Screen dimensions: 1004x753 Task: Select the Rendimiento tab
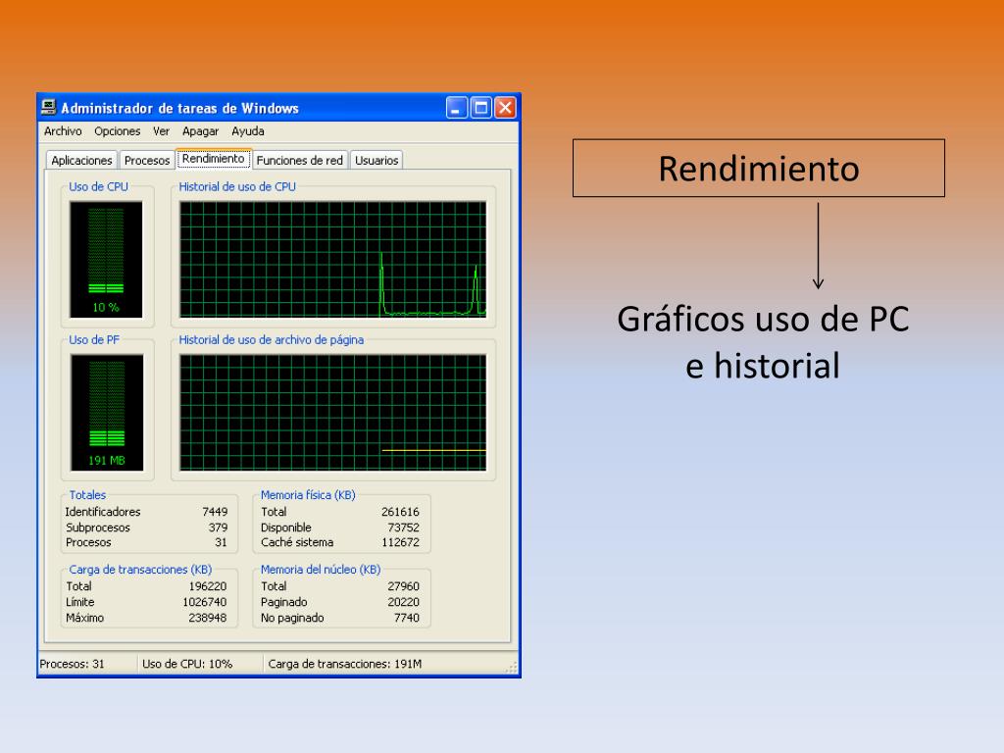click(213, 158)
